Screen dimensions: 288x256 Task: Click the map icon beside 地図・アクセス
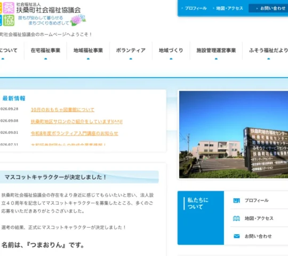tap(236, 218)
